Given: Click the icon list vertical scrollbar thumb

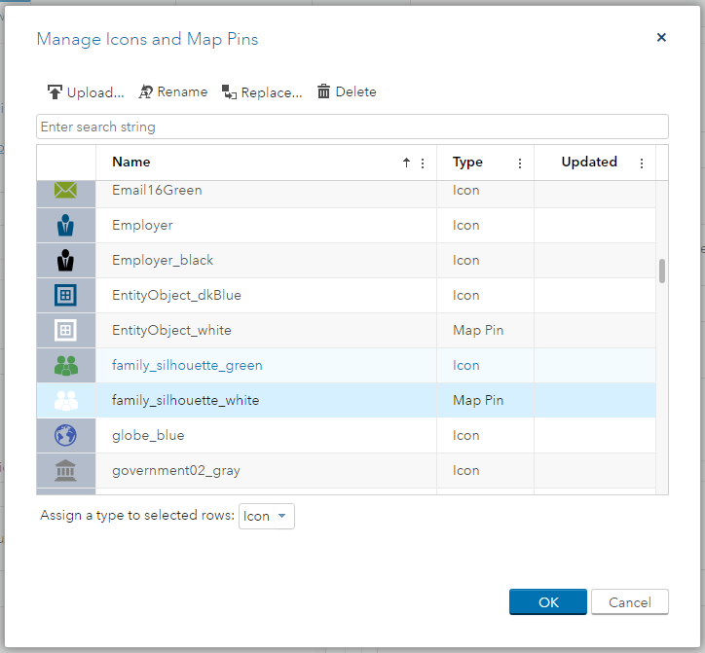Looking at the screenshot, I should (662, 271).
